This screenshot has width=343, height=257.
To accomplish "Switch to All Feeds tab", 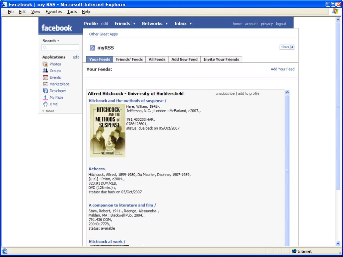I will 157,60.
